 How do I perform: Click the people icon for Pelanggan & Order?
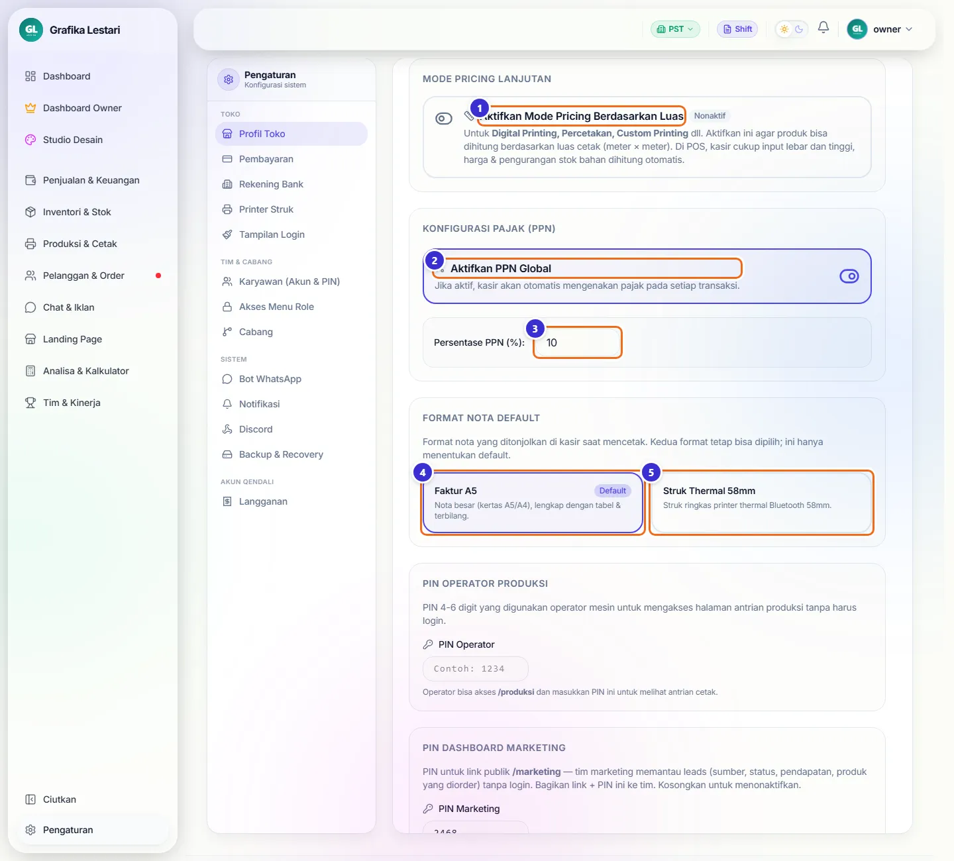point(30,276)
